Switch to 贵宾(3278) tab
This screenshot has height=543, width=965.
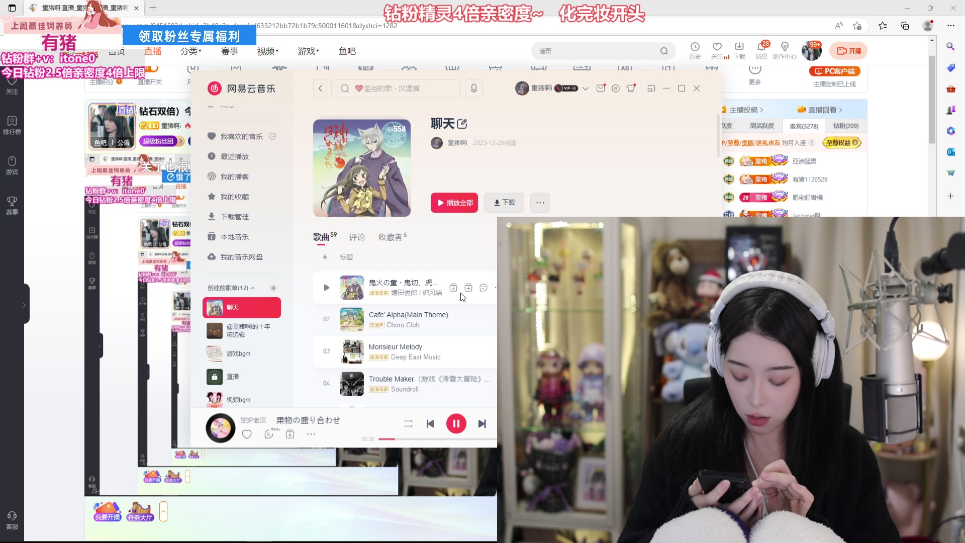804,126
